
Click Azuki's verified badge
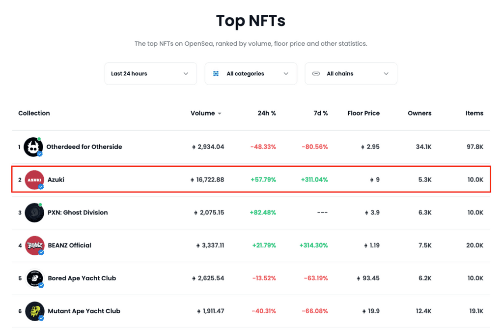[41, 187]
